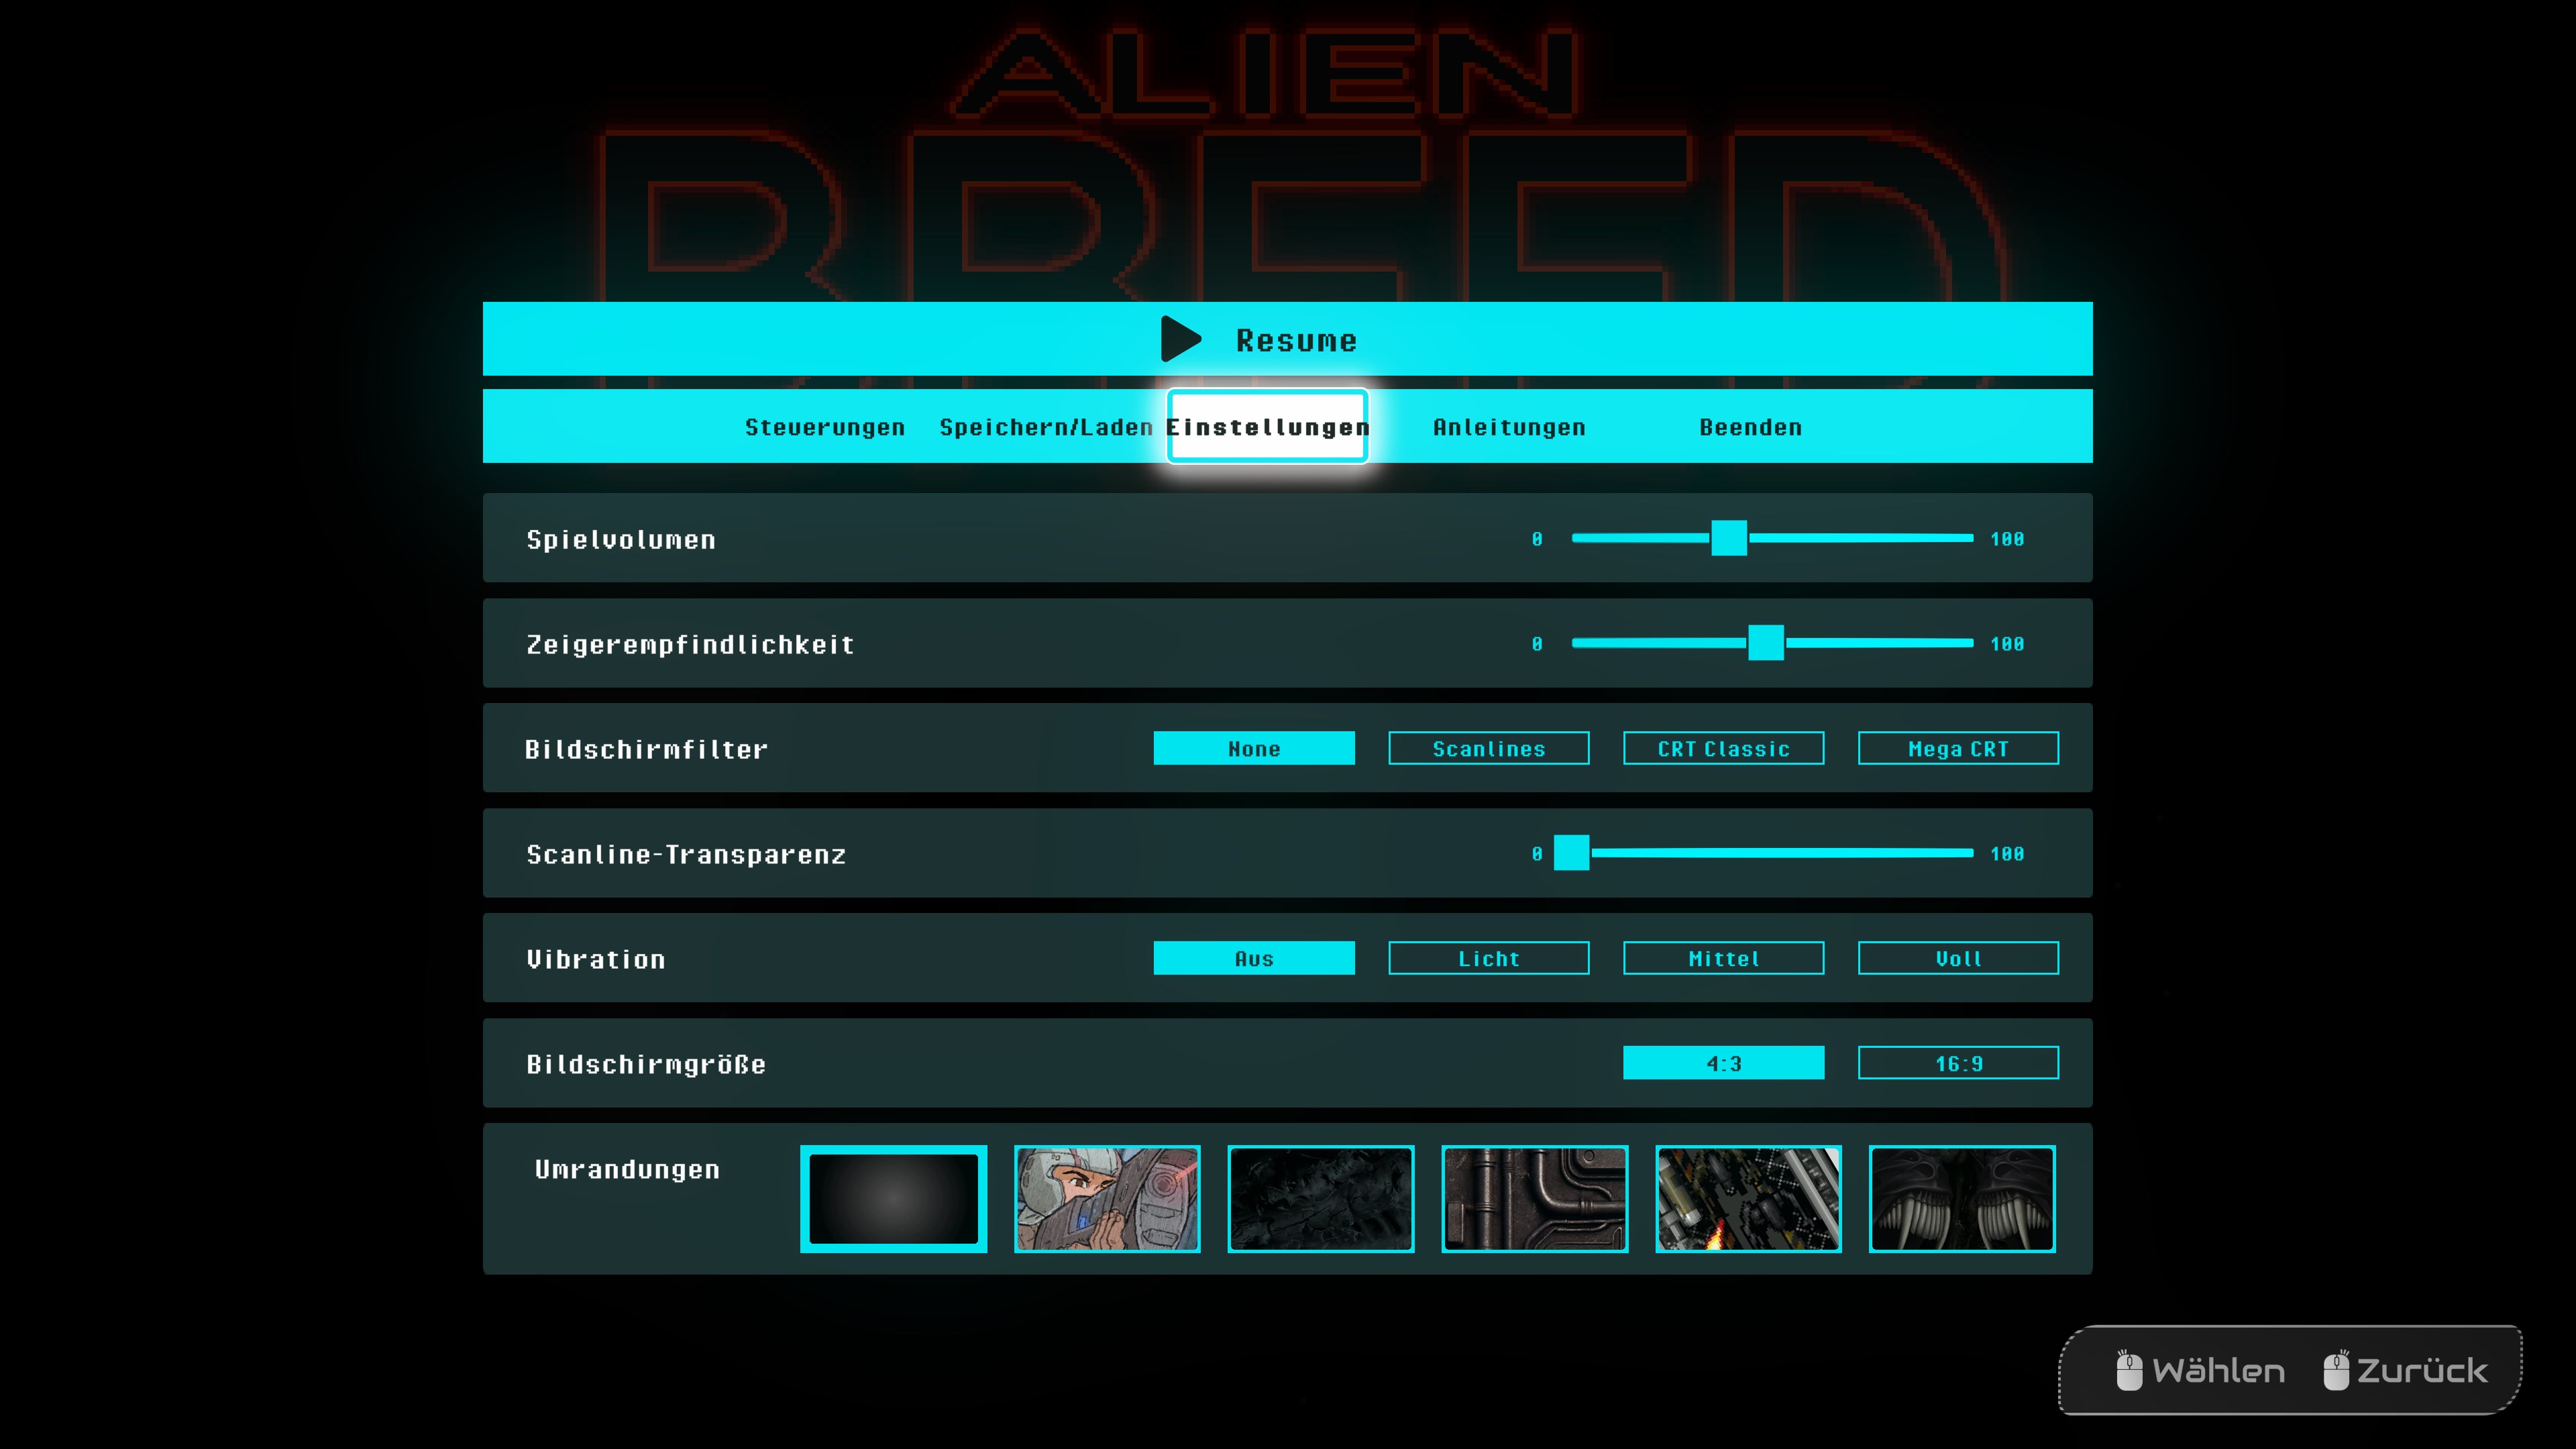The image size is (2576, 1449).
Task: Click the 100 maximum label of Spielvolumen
Action: point(2007,539)
